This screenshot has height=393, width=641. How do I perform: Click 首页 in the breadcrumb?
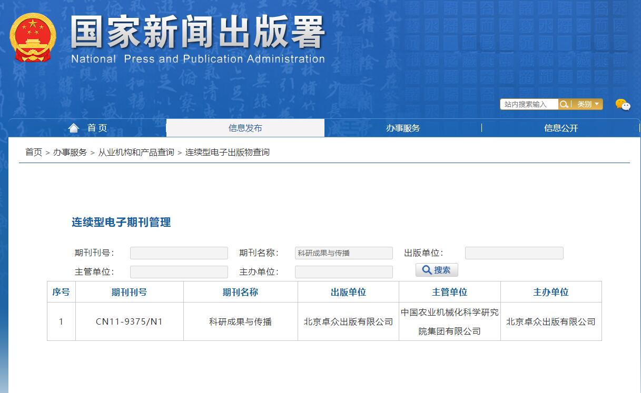coord(34,152)
